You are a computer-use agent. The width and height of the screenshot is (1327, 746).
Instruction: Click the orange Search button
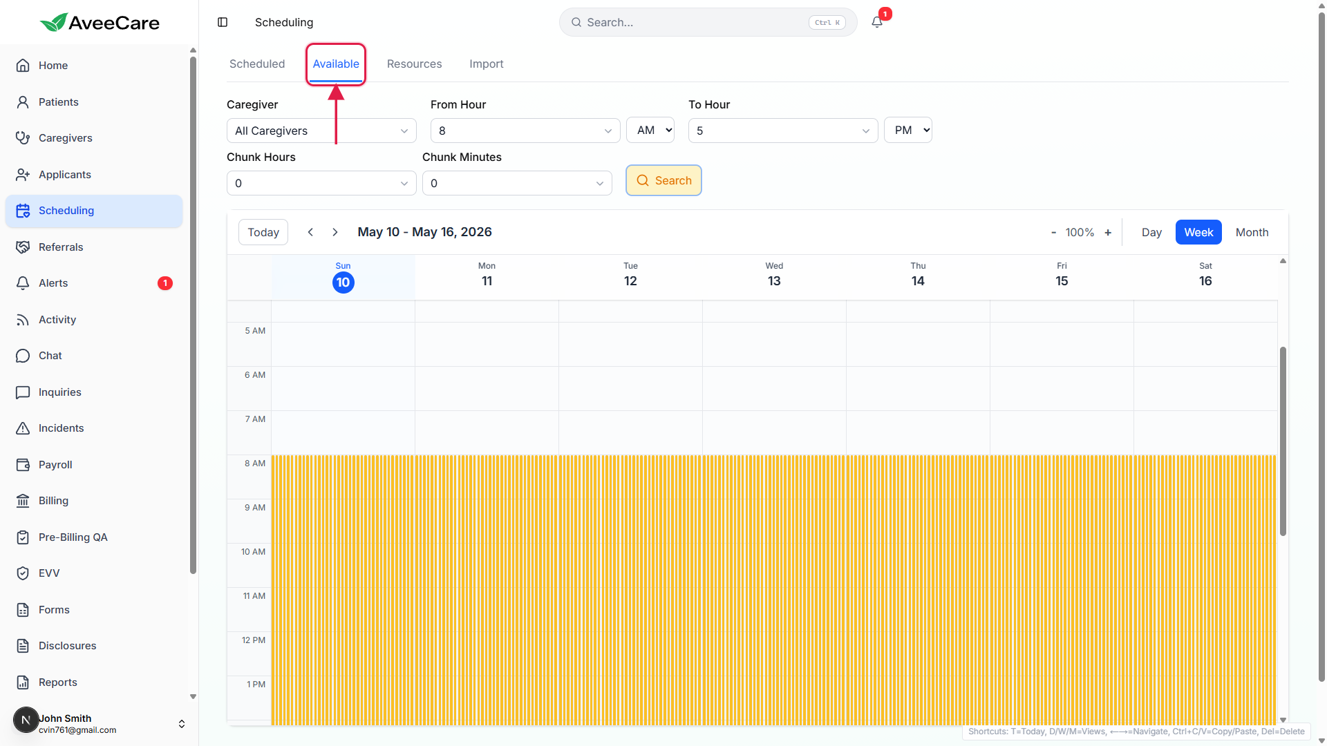click(663, 180)
